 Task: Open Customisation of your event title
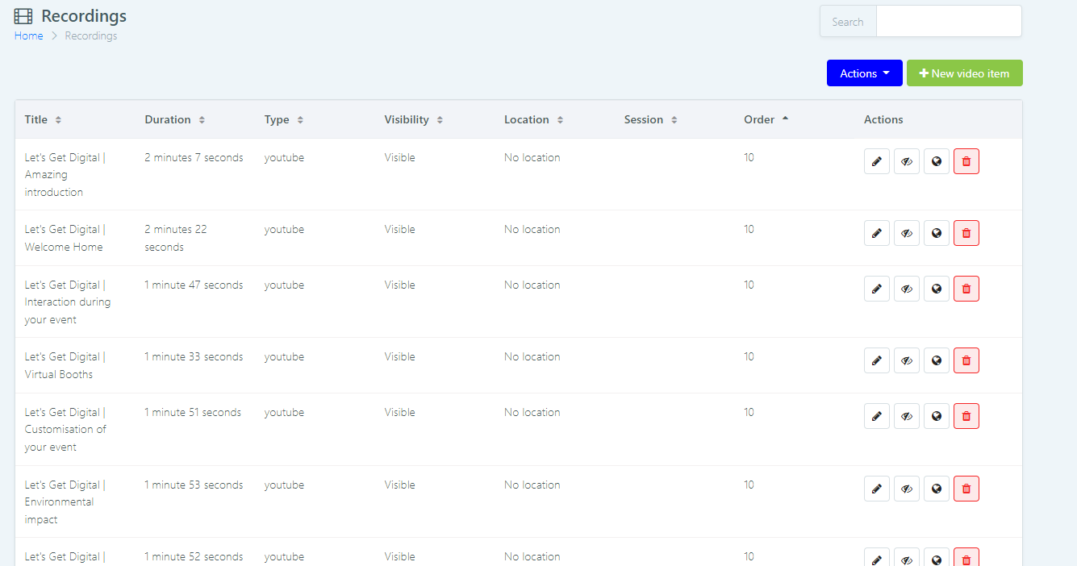(65, 430)
